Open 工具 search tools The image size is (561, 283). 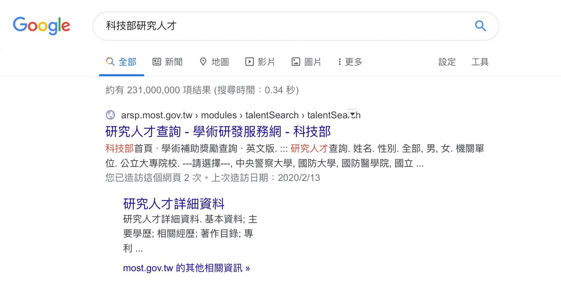480,62
